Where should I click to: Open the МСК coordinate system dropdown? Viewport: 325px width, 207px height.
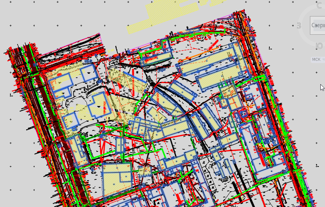pos(318,59)
